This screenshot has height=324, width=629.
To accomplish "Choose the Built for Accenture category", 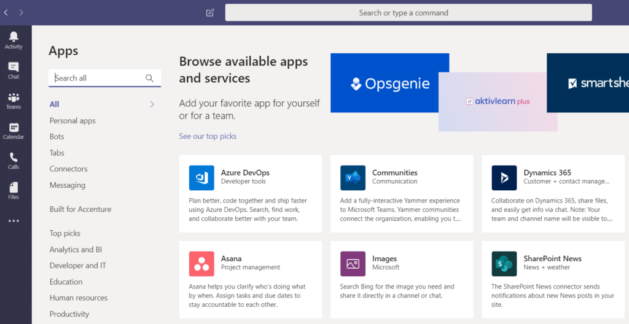I will (x=80, y=209).
